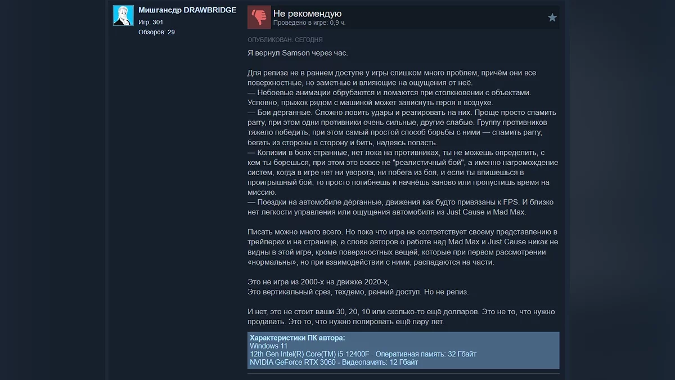Click the red thumbs-down review icon
Image resolution: width=675 pixels, height=380 pixels.
pos(259,17)
